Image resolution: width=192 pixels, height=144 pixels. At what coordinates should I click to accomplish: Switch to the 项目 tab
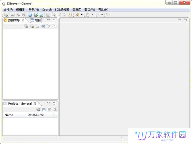[36, 20]
